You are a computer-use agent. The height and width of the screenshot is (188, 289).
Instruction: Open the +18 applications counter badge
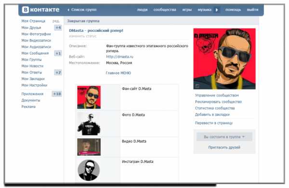57,94
